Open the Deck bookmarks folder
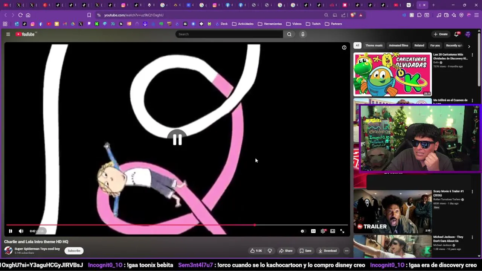 point(221,24)
